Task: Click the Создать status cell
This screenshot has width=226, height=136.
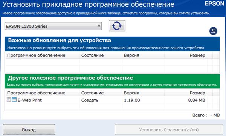Action: (x=90, y=100)
